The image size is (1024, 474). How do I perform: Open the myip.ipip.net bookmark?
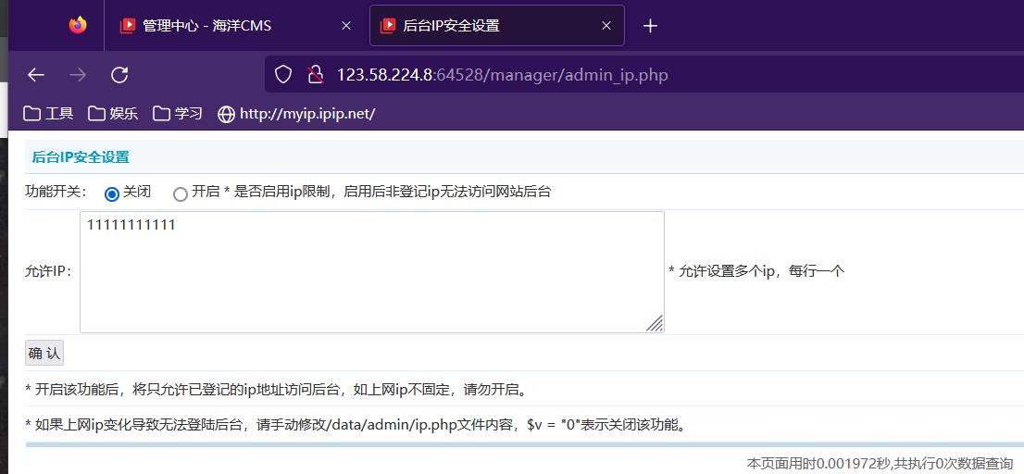point(296,114)
